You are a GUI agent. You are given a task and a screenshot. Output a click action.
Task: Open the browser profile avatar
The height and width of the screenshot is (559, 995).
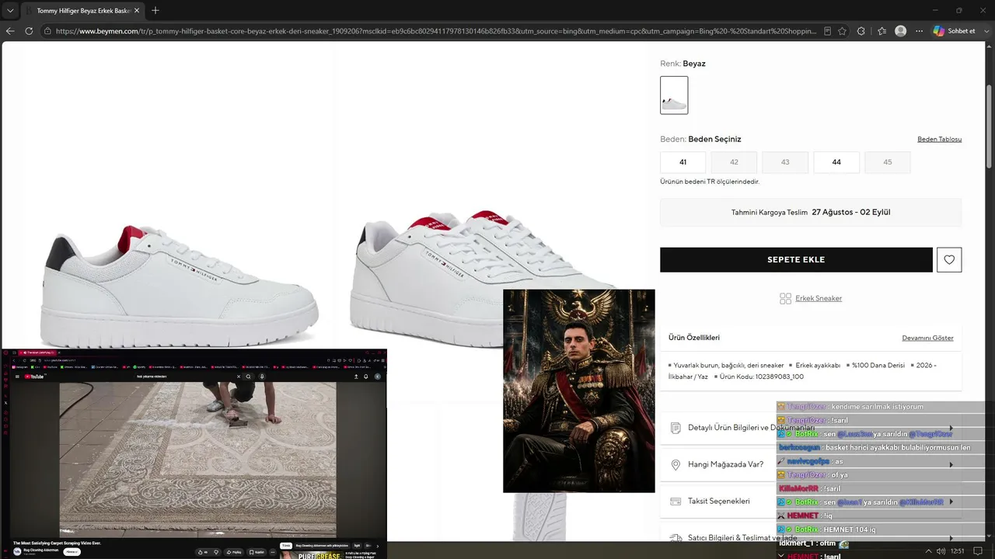click(900, 31)
